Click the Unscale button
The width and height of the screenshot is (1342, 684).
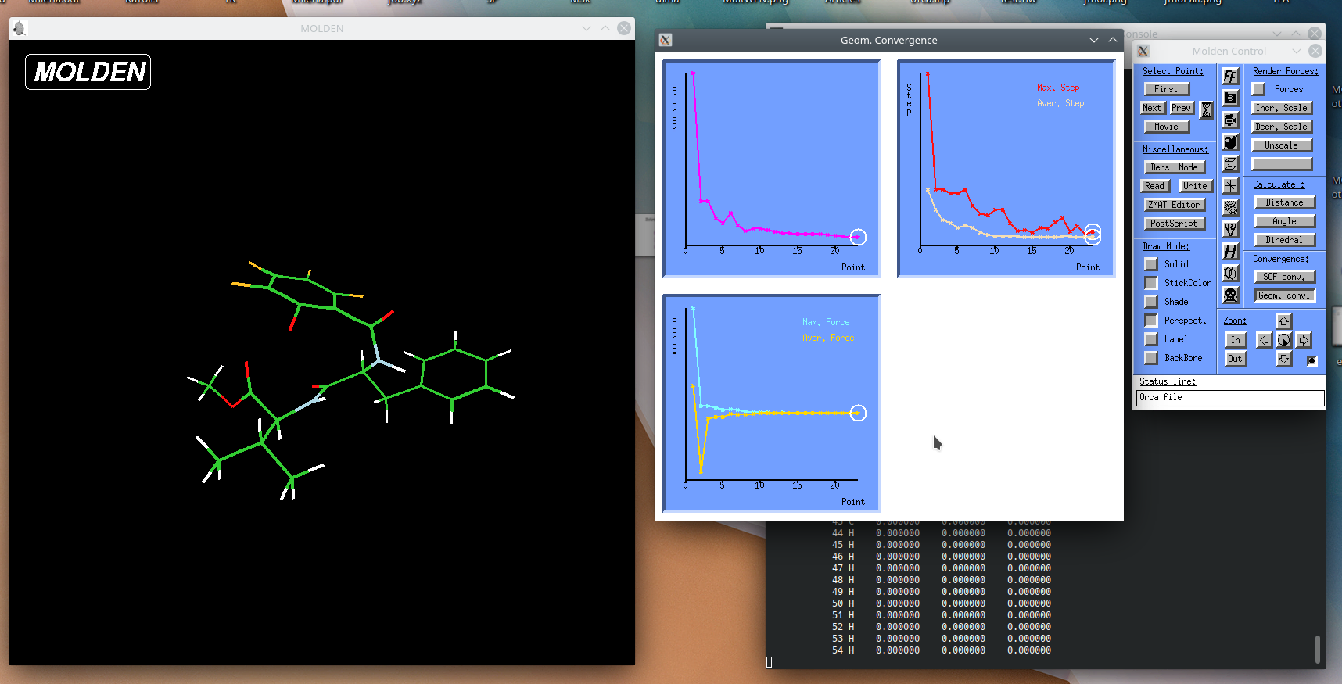pyautogui.click(x=1282, y=145)
